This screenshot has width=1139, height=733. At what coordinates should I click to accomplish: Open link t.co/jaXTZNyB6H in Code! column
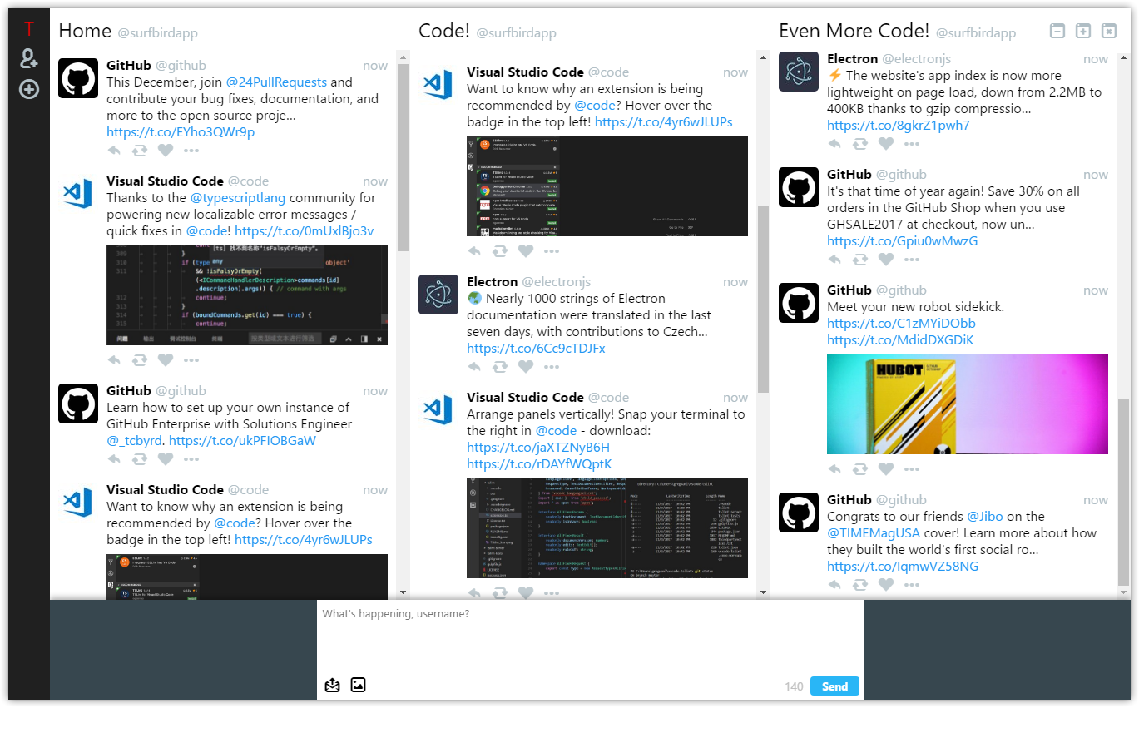(x=538, y=448)
